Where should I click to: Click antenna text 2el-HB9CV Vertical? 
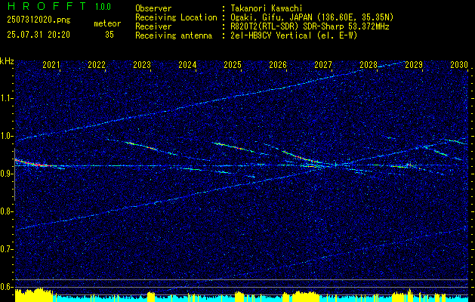click(270, 35)
